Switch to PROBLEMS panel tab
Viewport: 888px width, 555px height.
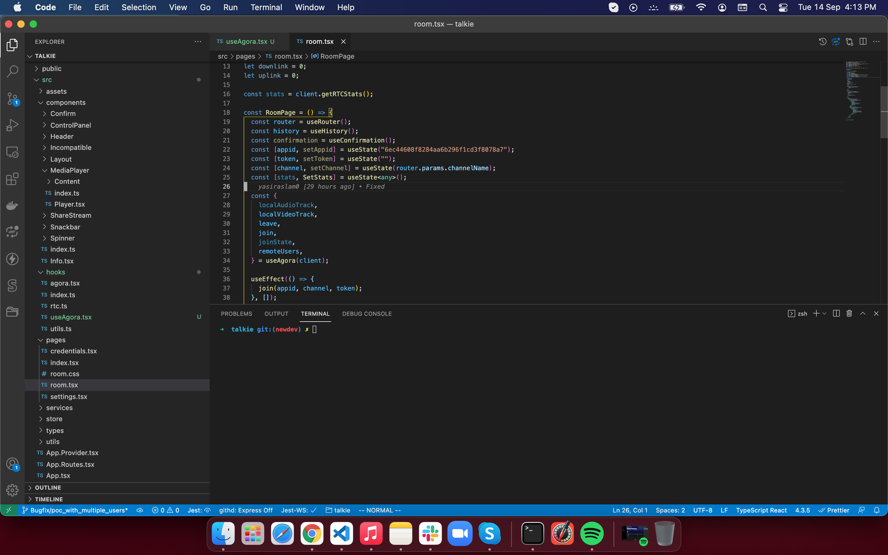click(236, 314)
